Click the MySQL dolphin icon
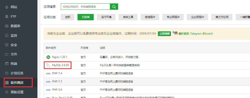Viewport: 250px width, 98px height. tap(48, 65)
